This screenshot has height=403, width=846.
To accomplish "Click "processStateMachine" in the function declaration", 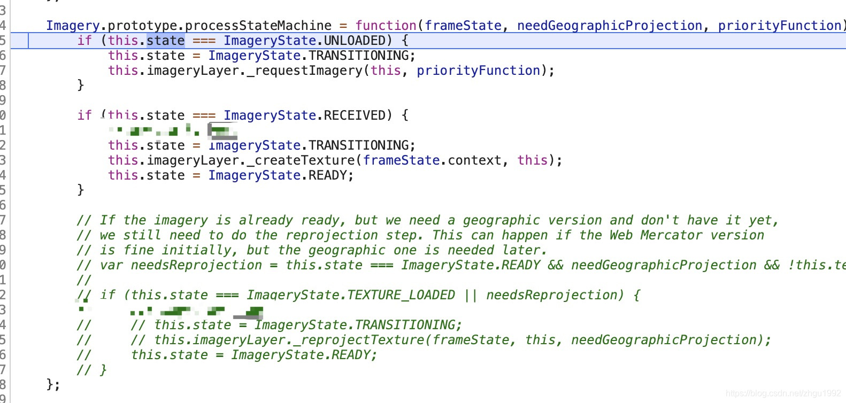I will (x=258, y=26).
